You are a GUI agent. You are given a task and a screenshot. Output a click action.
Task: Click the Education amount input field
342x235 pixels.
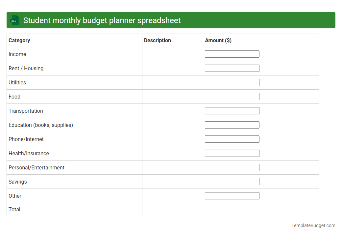click(x=232, y=125)
